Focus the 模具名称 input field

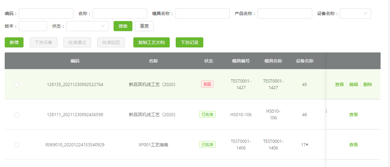(202, 13)
